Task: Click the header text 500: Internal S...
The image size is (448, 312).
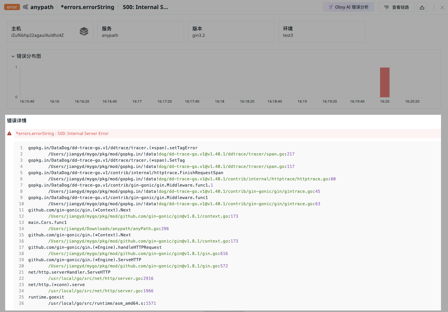Action: (x=145, y=7)
